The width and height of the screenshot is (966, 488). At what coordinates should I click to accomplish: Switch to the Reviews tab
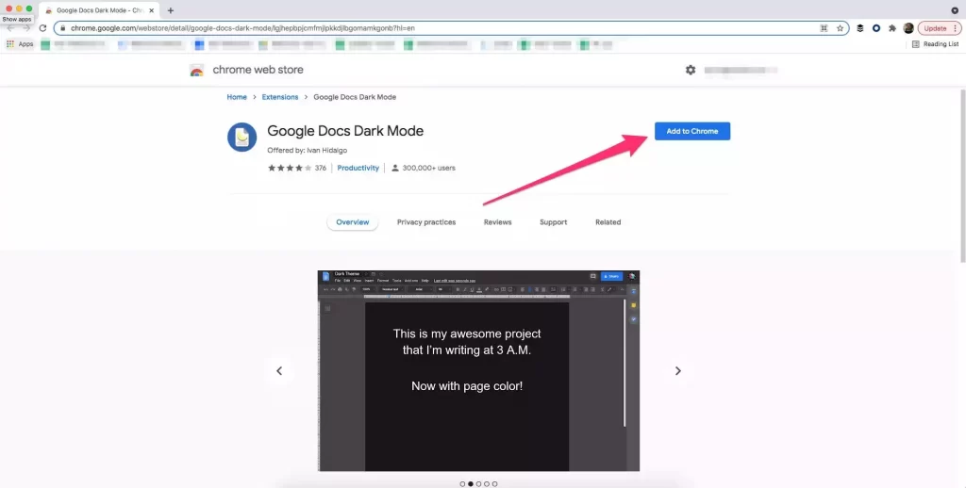pyautogui.click(x=498, y=222)
